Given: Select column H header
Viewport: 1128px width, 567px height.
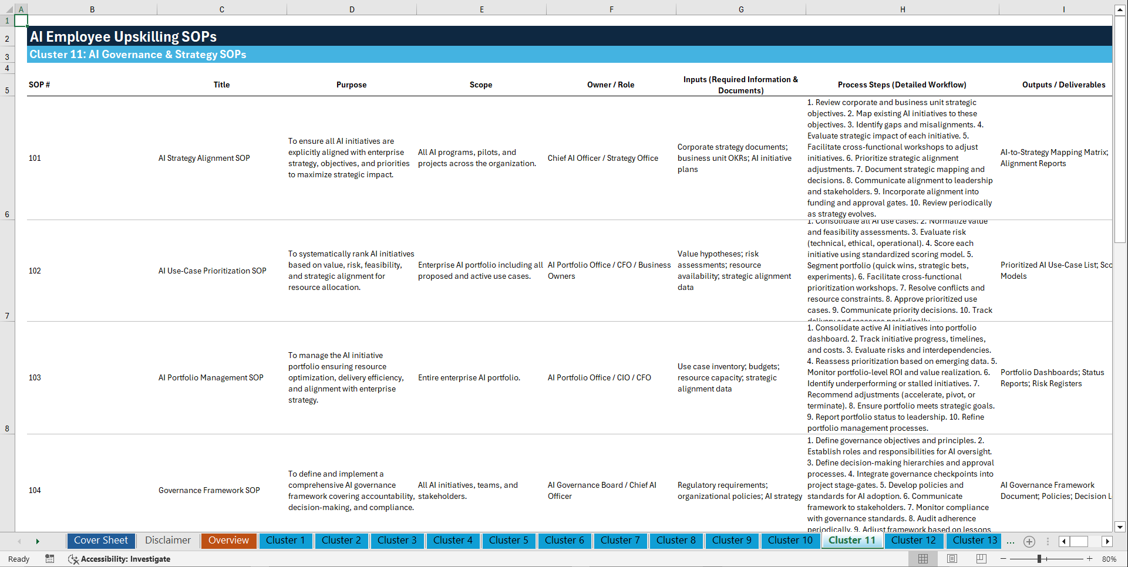Looking at the screenshot, I should (903, 9).
